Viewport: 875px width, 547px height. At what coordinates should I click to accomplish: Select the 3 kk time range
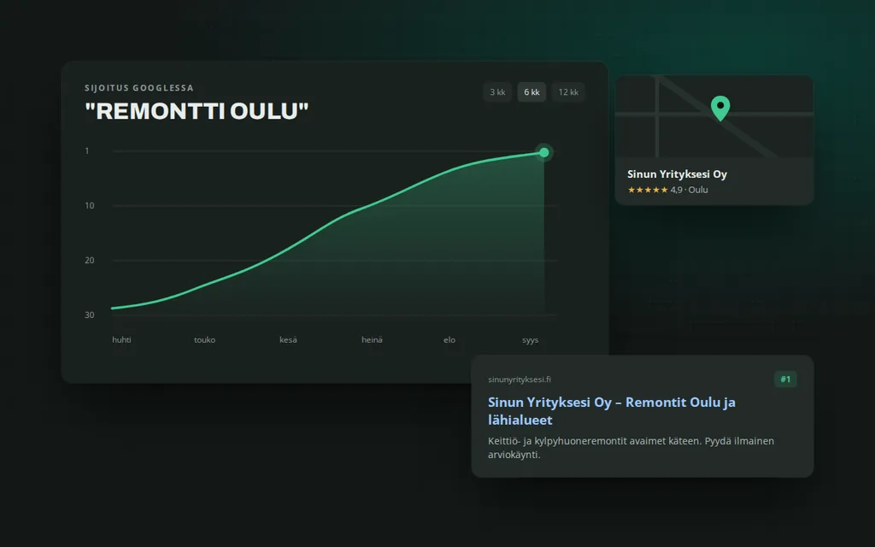[497, 92]
